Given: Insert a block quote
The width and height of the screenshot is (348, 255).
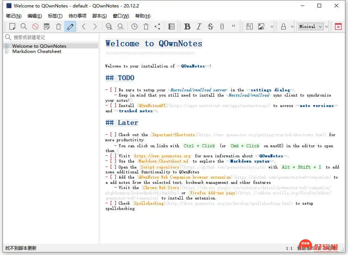Looking at the screenshot, I should 234,26.
